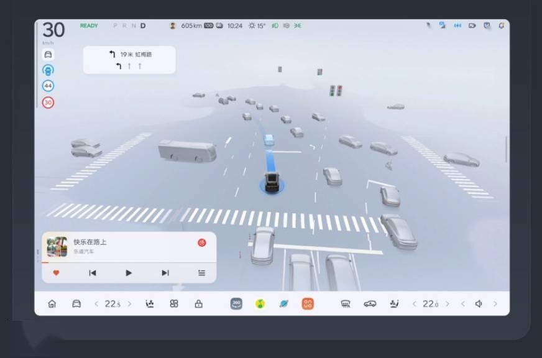Open the music playlist queue

click(201, 273)
